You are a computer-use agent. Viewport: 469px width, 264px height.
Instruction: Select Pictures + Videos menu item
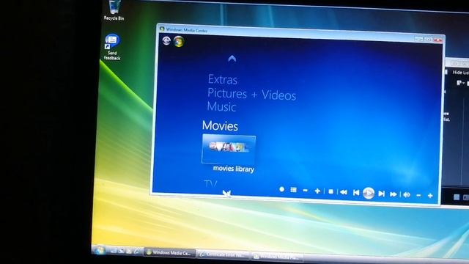(251, 94)
